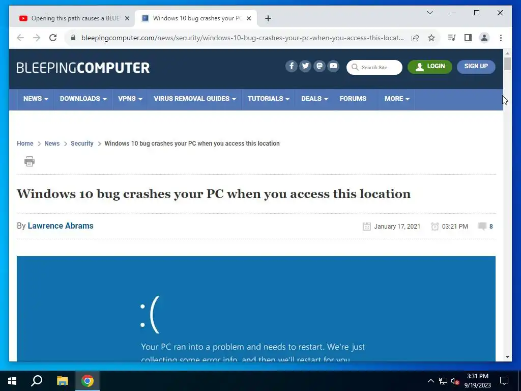
Task: Reload the current page
Action: 53,38
